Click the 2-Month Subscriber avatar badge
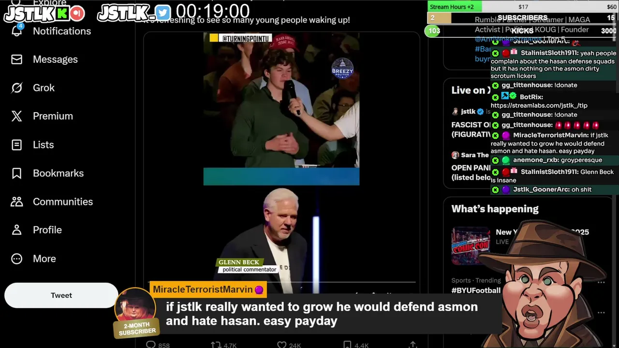Screen dimensions: 619x348 coord(136,312)
